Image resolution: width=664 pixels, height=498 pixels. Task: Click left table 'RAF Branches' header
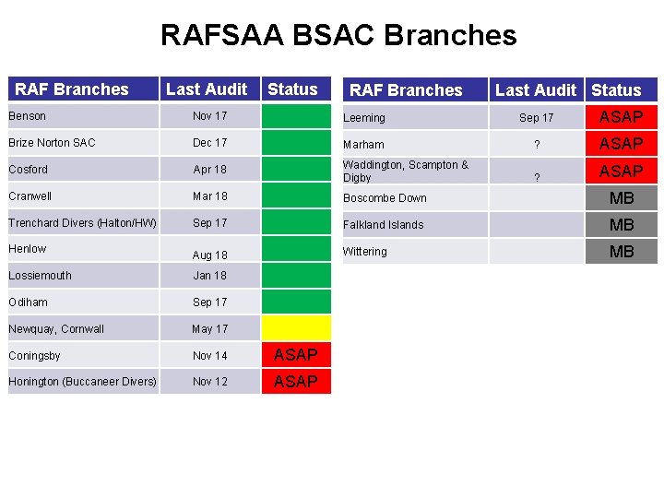click(83, 89)
